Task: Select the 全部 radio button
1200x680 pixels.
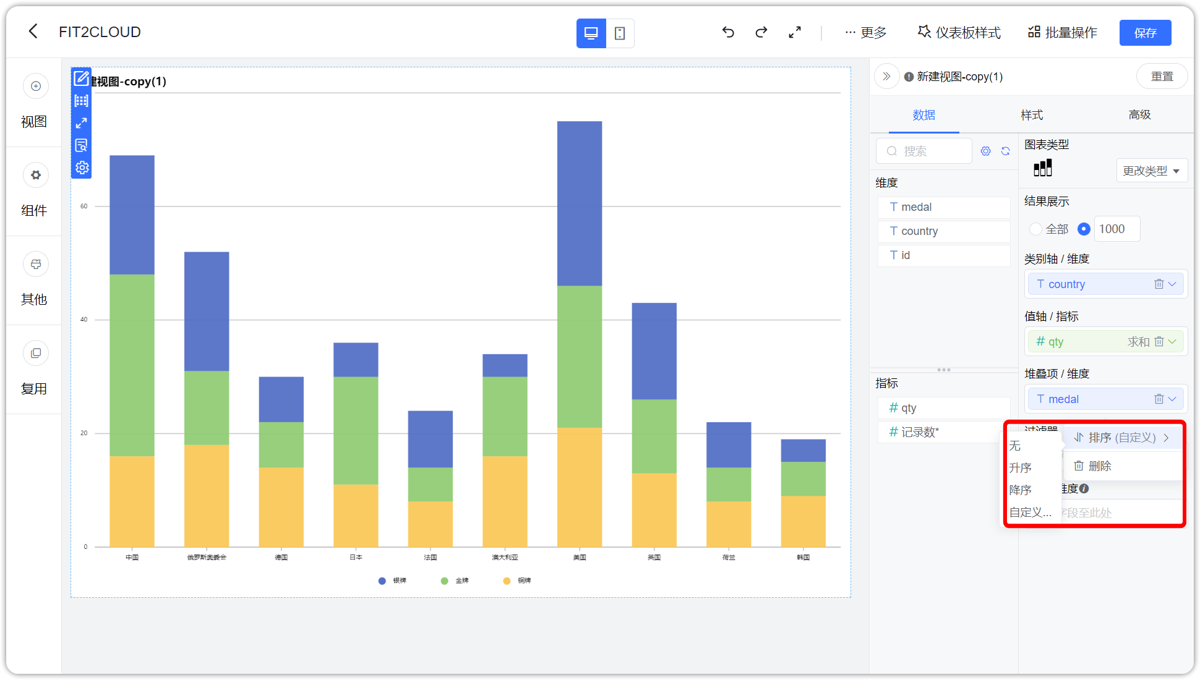Action: (1035, 229)
